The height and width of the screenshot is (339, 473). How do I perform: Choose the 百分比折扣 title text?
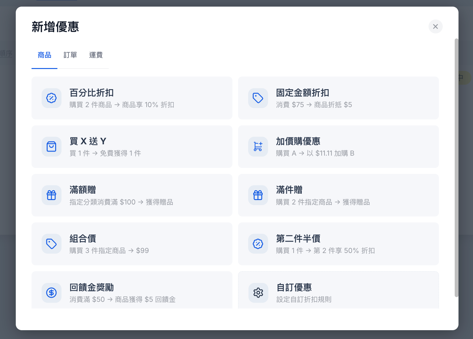[x=91, y=93]
